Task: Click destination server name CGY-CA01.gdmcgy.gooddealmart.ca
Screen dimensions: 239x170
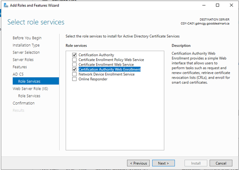Action: 205,24
